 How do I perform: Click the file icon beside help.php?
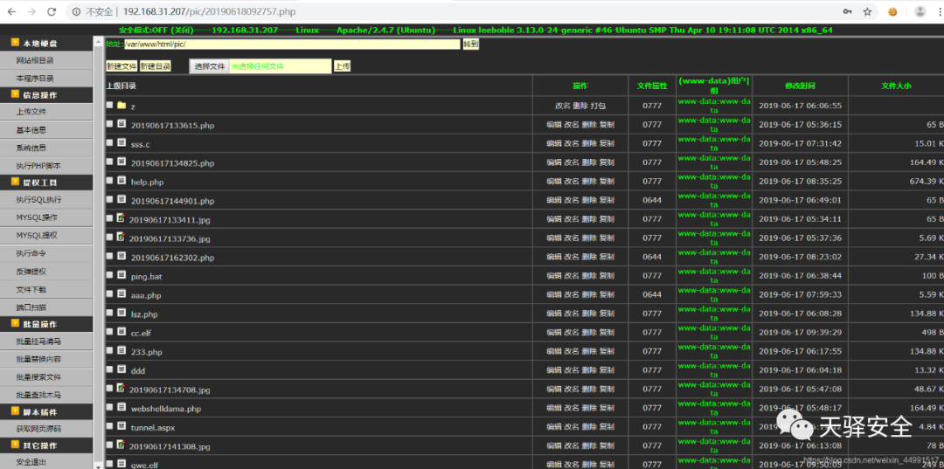tap(121, 181)
